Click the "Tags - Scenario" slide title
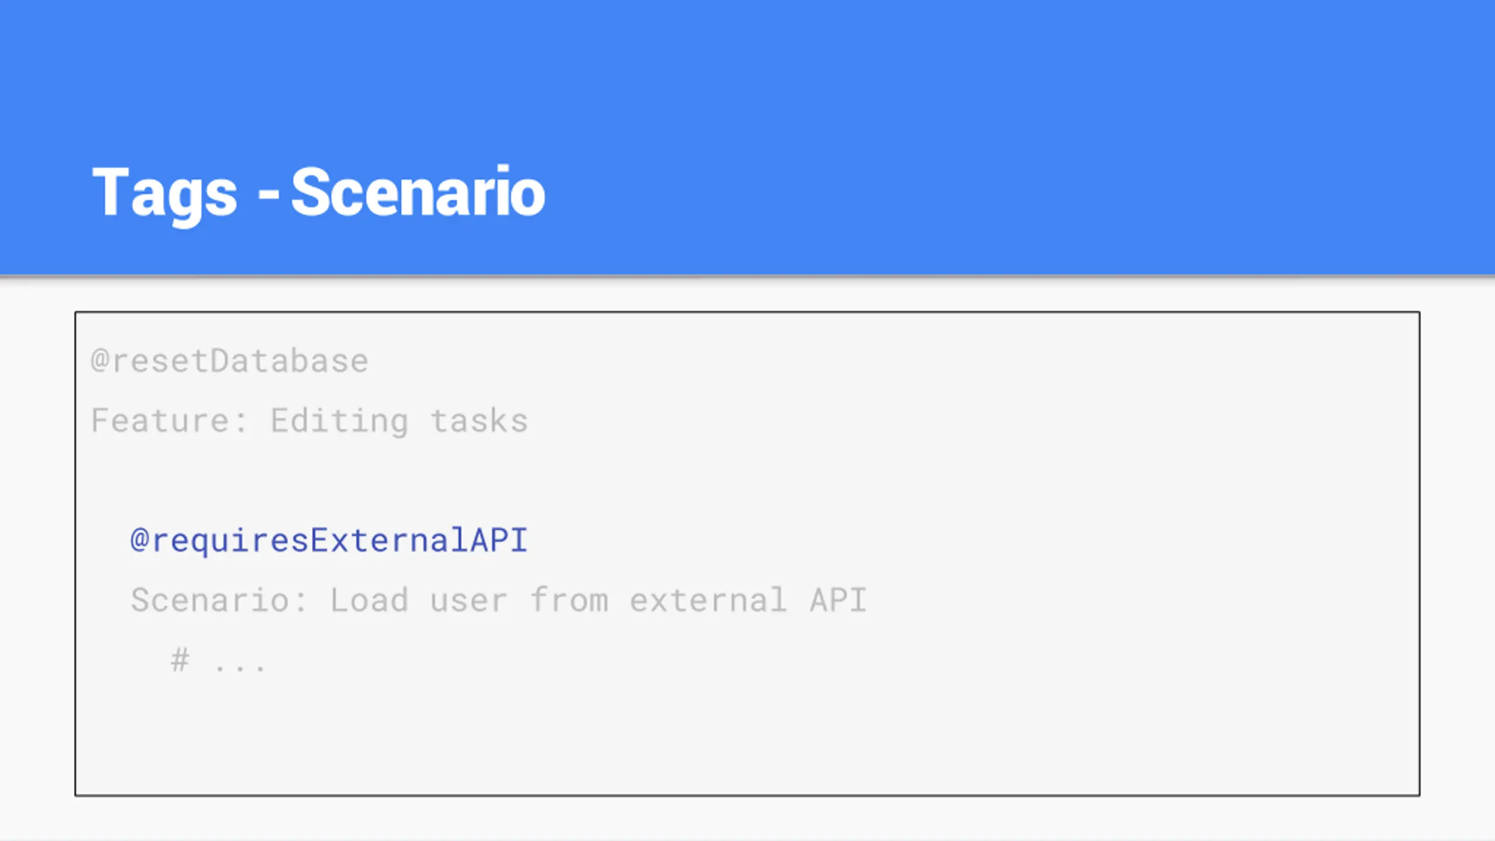 coord(319,193)
